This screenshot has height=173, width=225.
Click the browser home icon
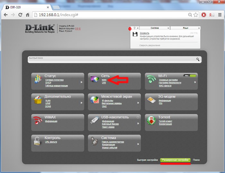28,15
